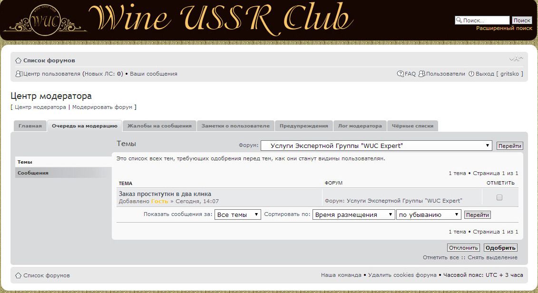The image size is (538, 293).
Task: Tick the checkbox for the pending topic
Action: coord(499,197)
